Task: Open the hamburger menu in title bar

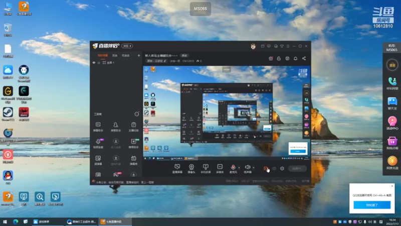Action: coord(288,46)
